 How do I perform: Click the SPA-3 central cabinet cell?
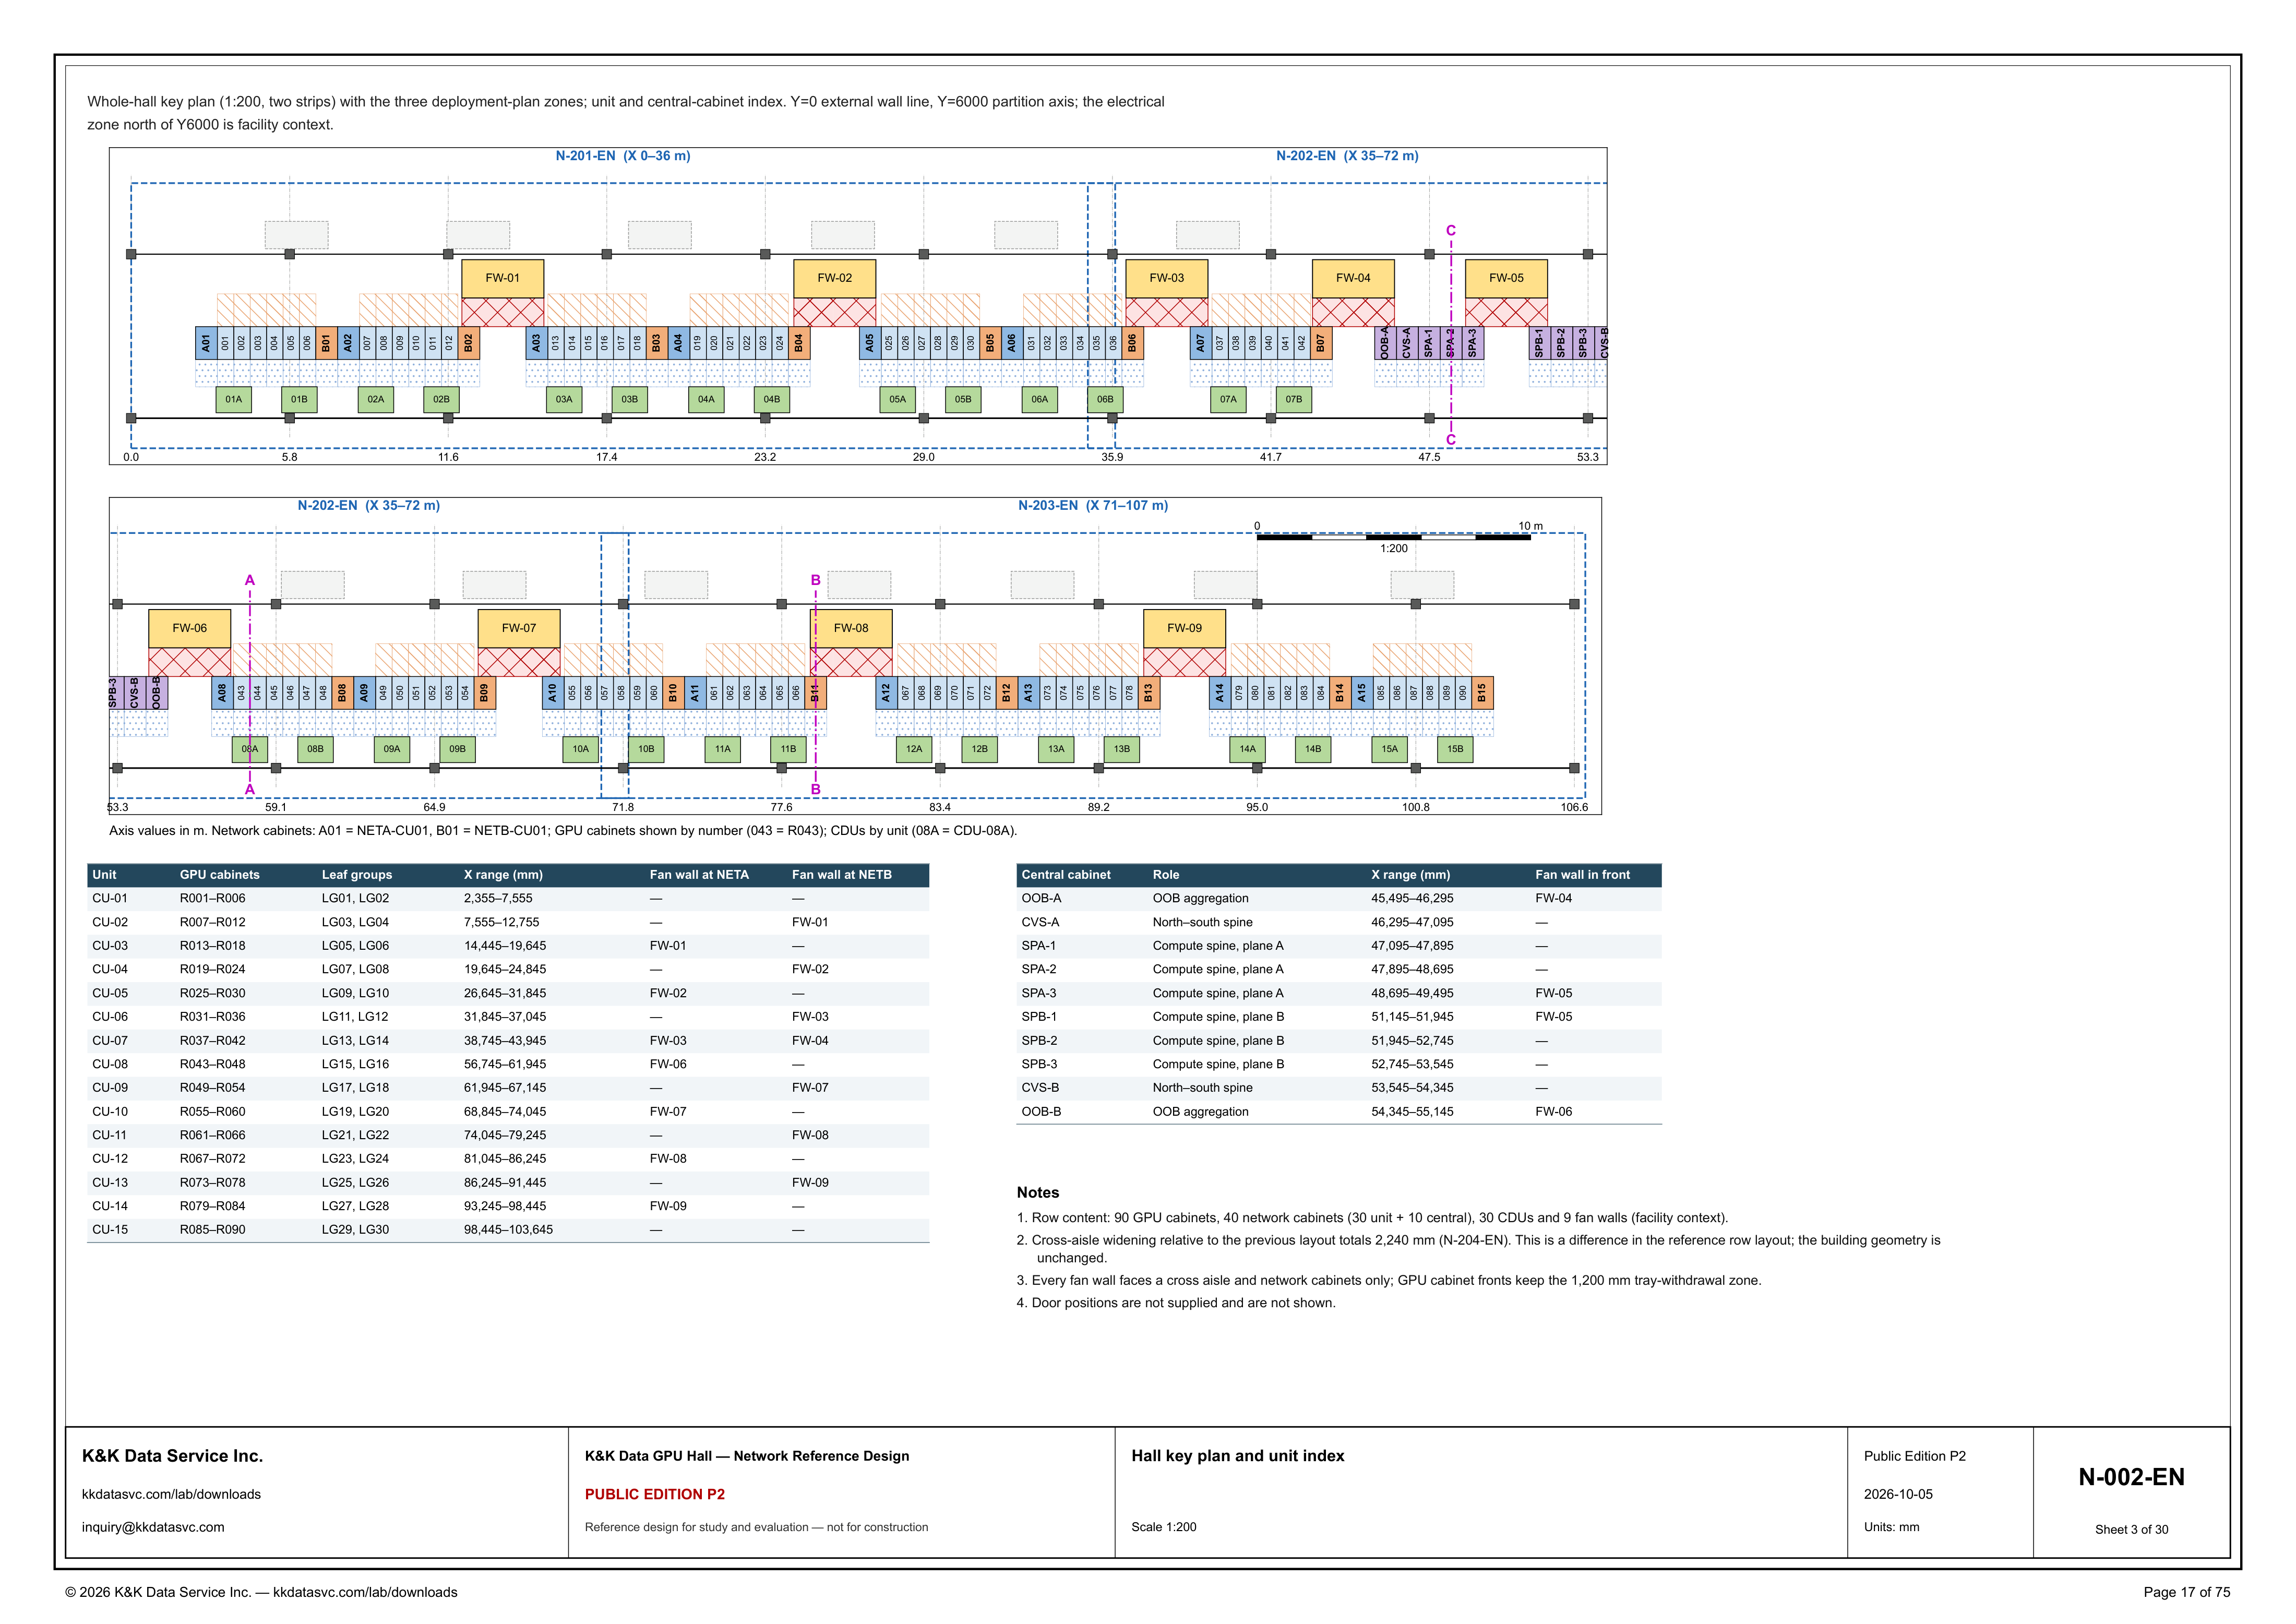point(1038,994)
